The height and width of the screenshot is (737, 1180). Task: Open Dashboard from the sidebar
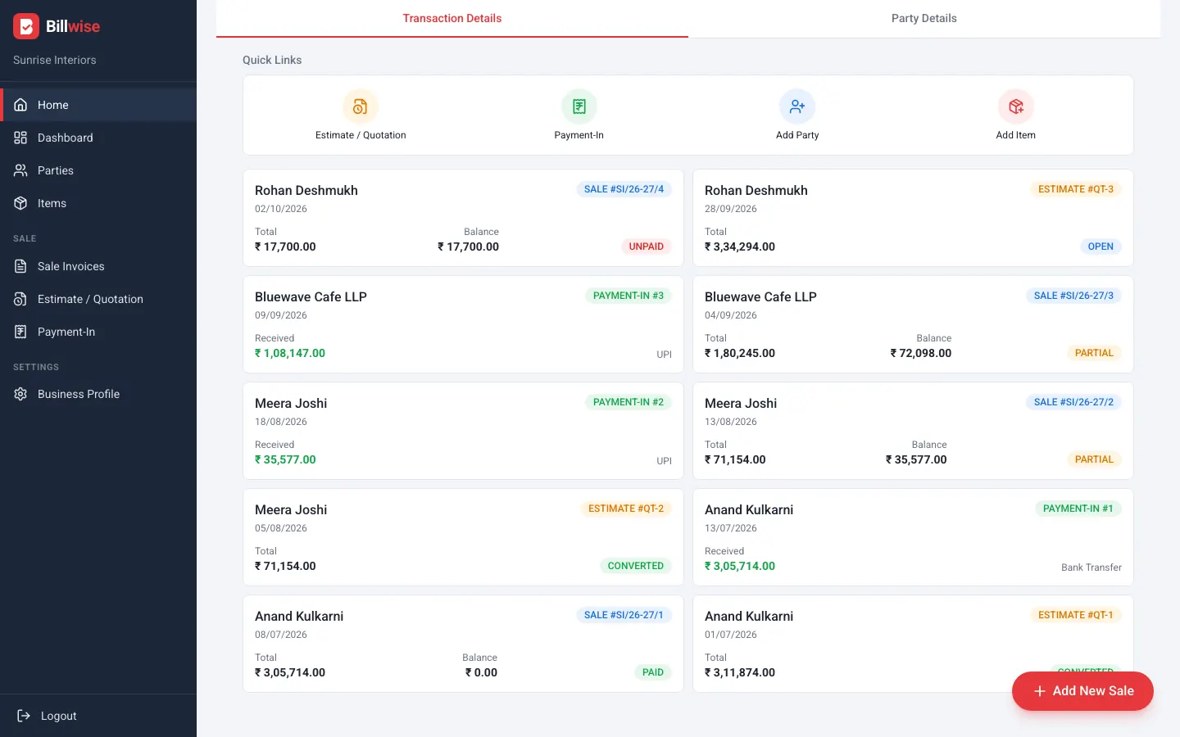98,138
